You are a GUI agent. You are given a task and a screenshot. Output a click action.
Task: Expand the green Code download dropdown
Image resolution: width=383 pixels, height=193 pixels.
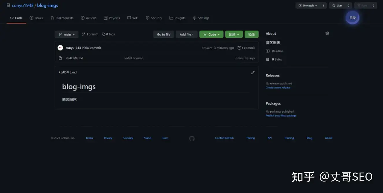click(211, 35)
